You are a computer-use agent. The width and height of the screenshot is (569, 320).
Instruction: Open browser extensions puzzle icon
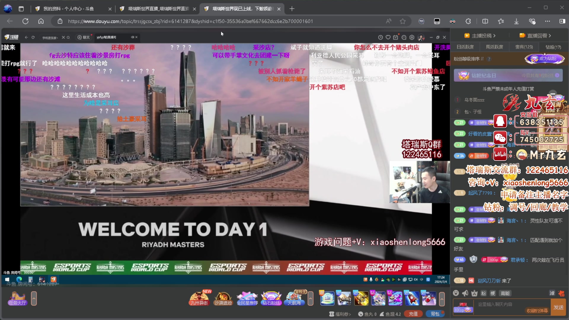[468, 21]
